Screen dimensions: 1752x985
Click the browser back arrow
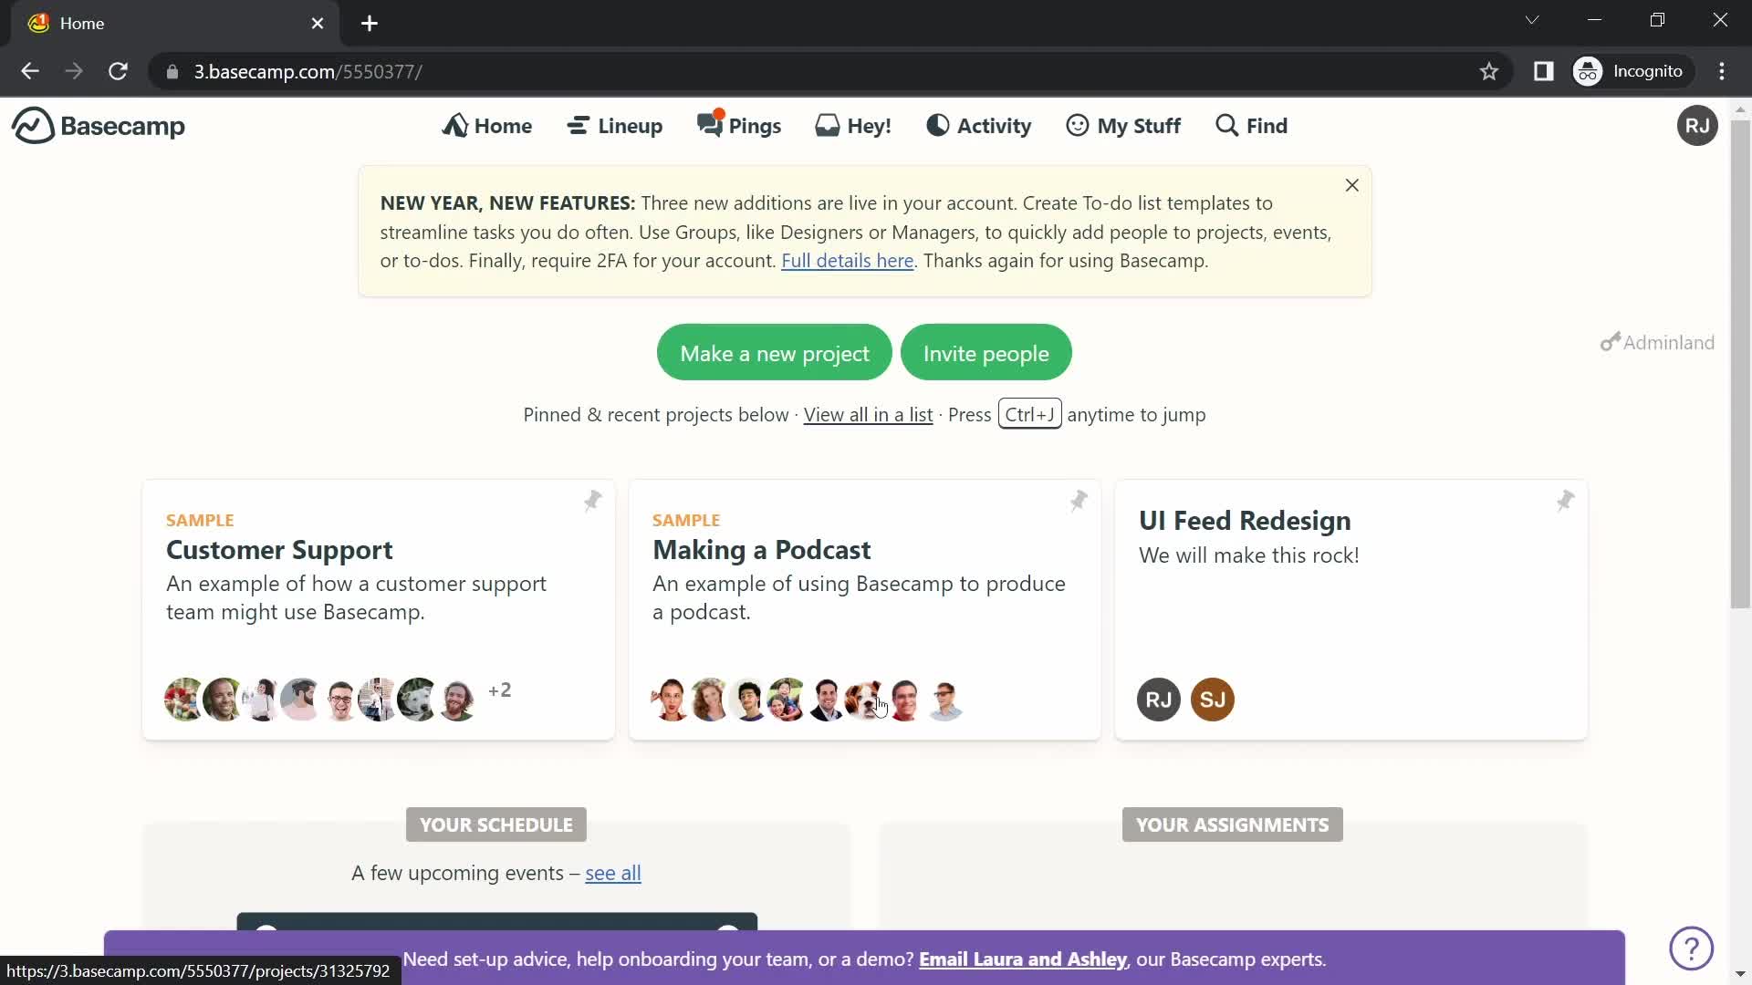(x=30, y=71)
